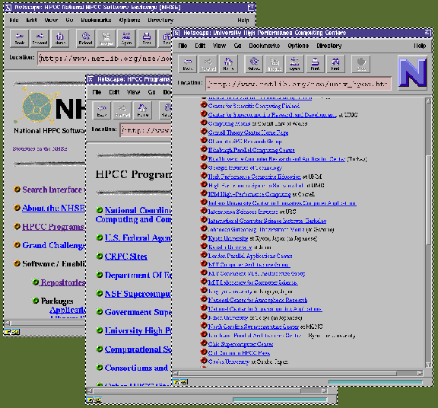Open the Repositories link in the NHSE window
The height and width of the screenshot is (408, 438).
click(62, 282)
